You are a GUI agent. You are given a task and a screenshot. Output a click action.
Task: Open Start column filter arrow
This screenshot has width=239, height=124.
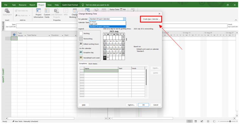pos(76,35)
